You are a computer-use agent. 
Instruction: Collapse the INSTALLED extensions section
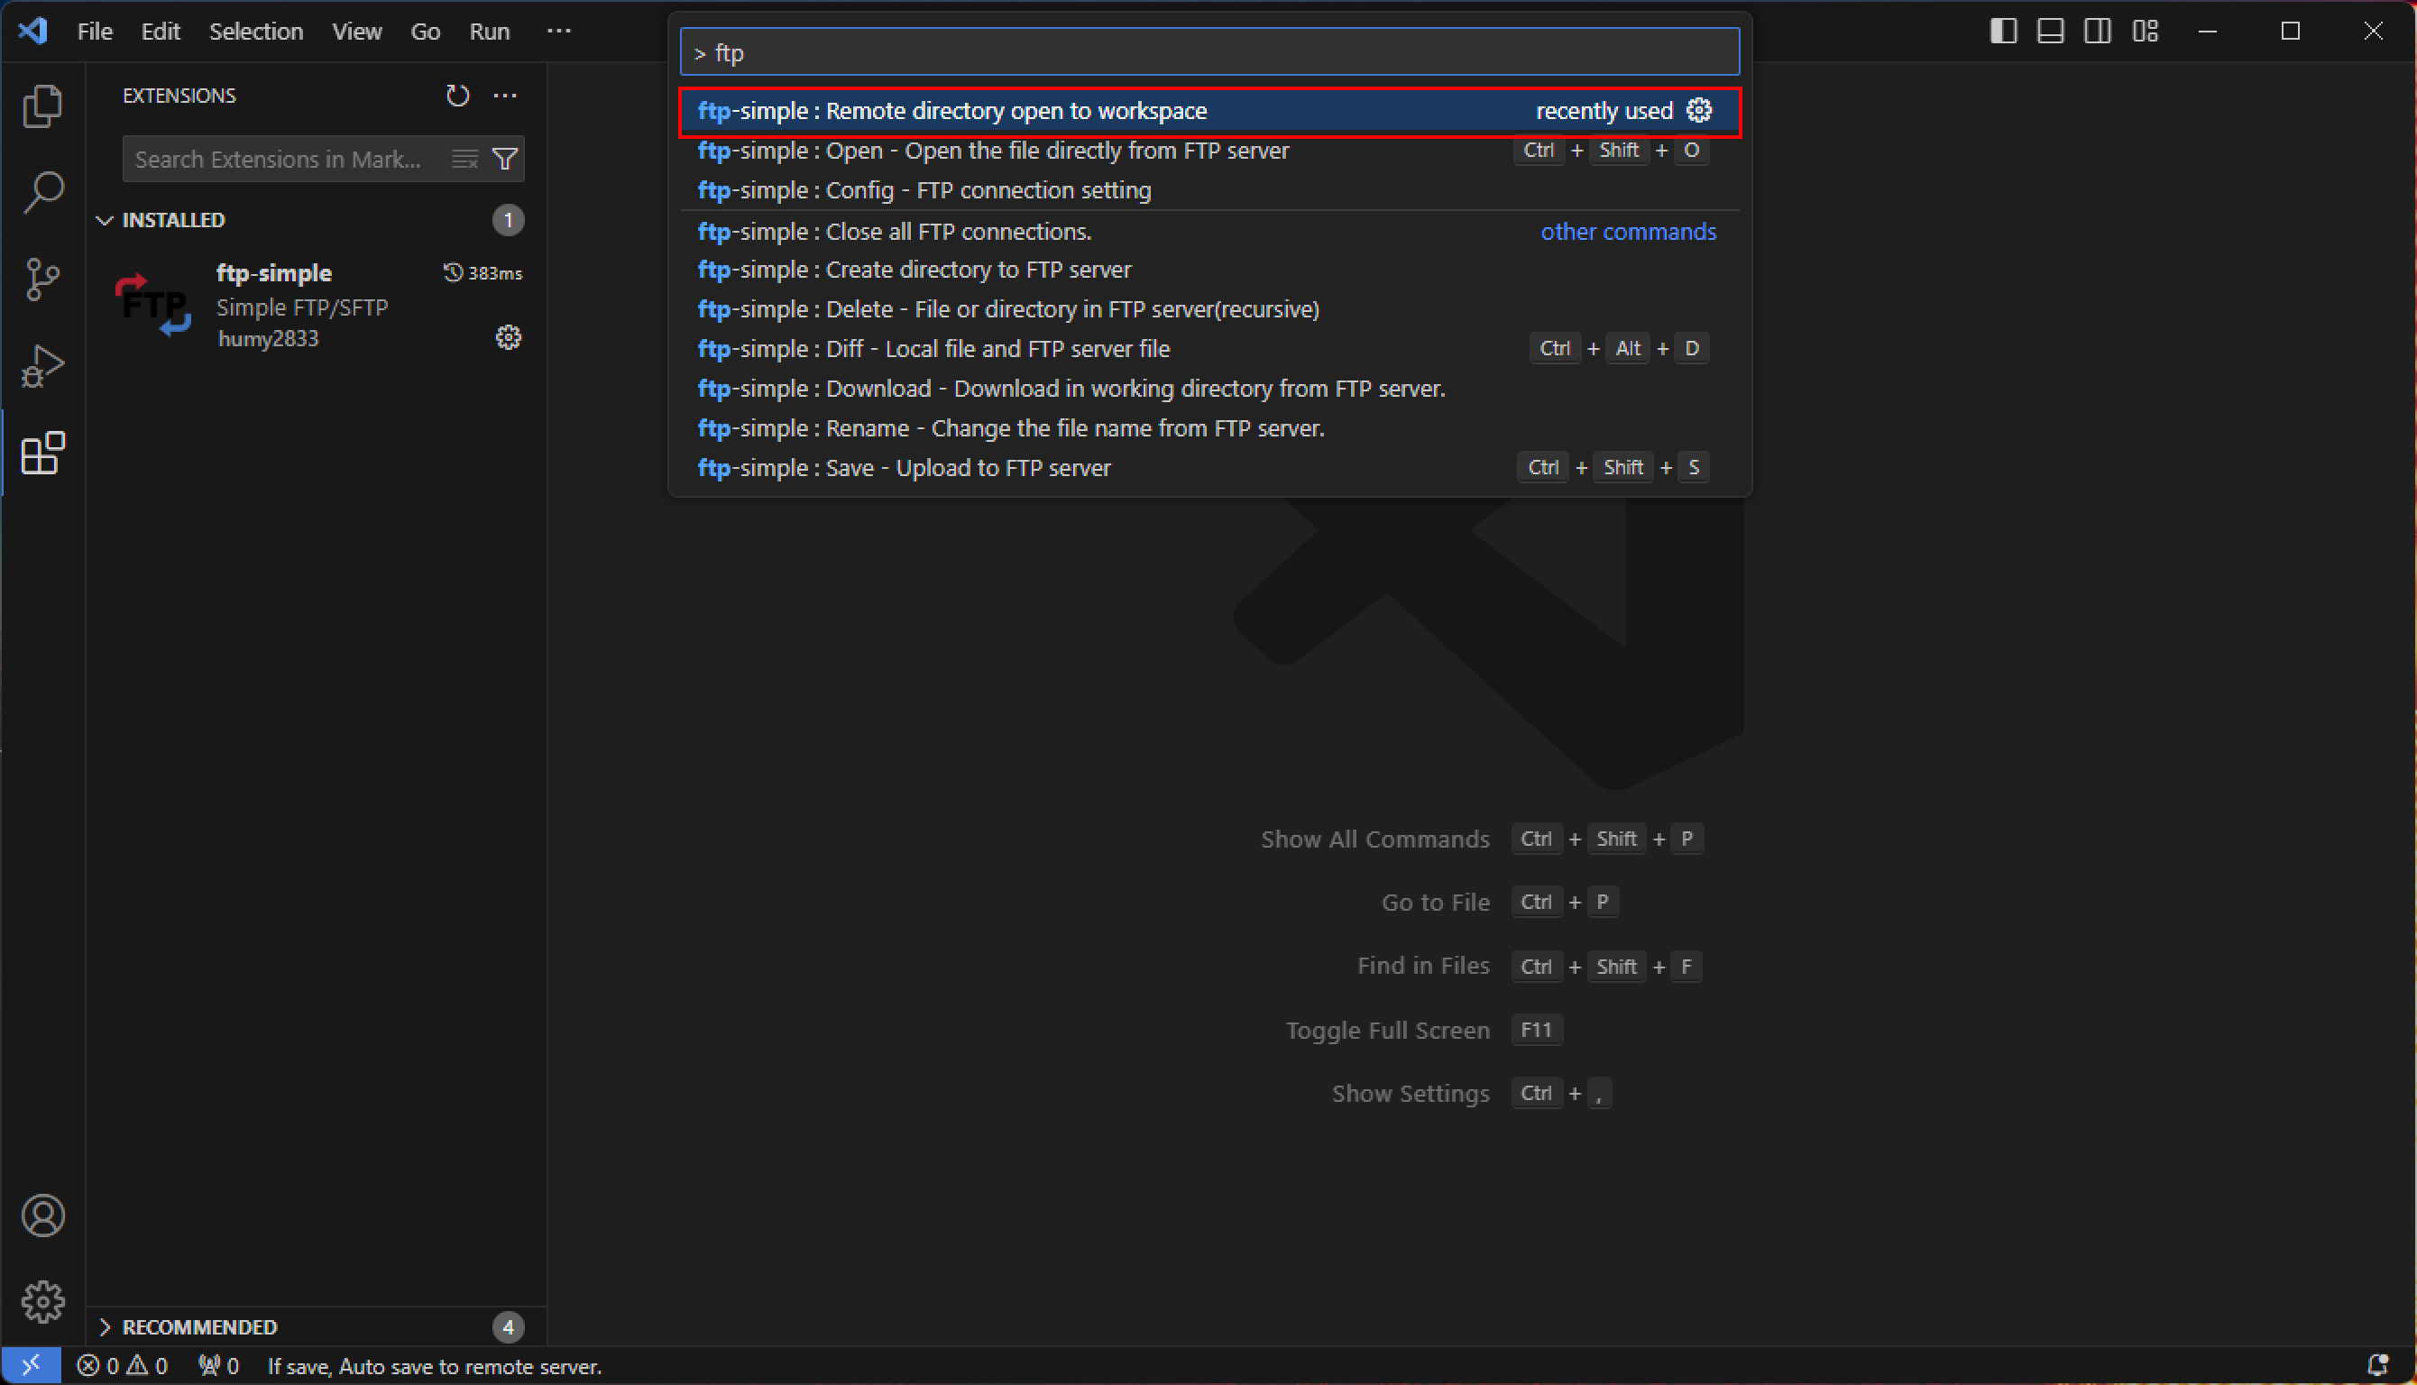[105, 220]
